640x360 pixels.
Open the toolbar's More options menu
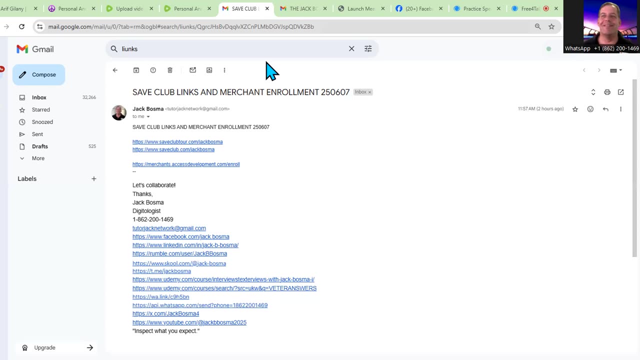coord(224,70)
